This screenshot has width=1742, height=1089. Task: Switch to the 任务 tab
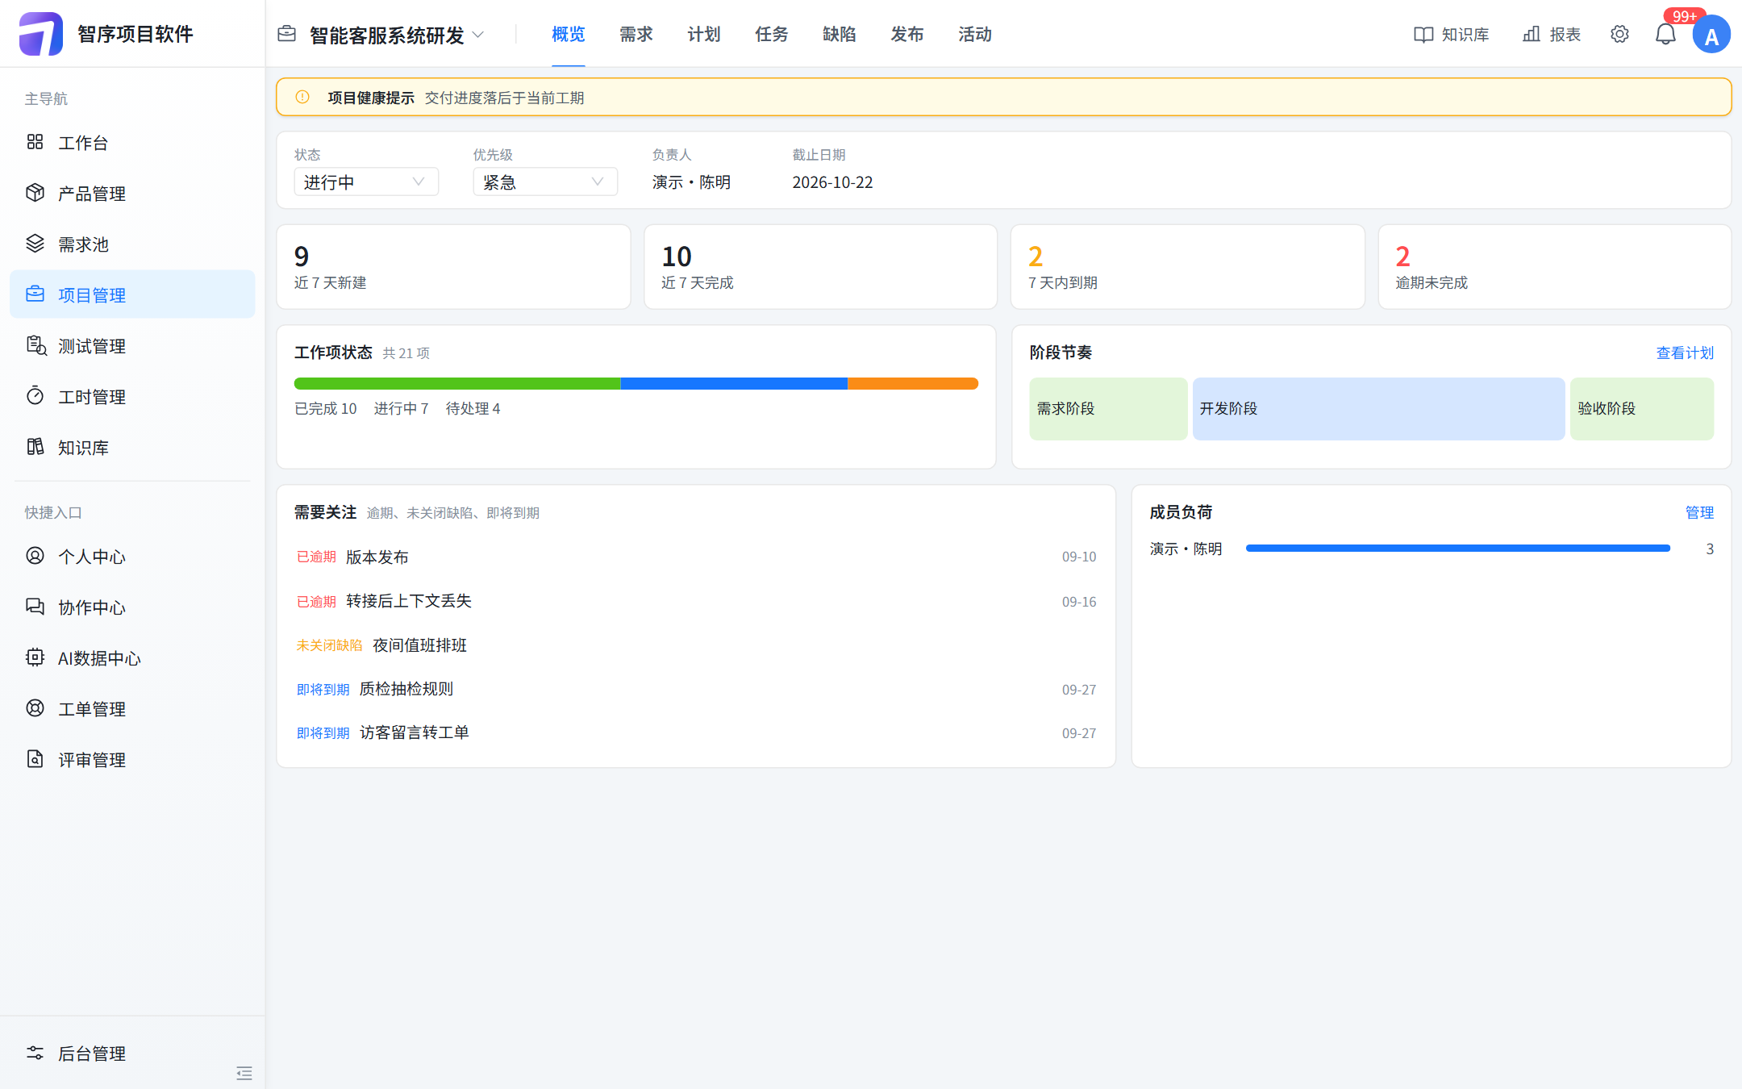[x=771, y=34]
